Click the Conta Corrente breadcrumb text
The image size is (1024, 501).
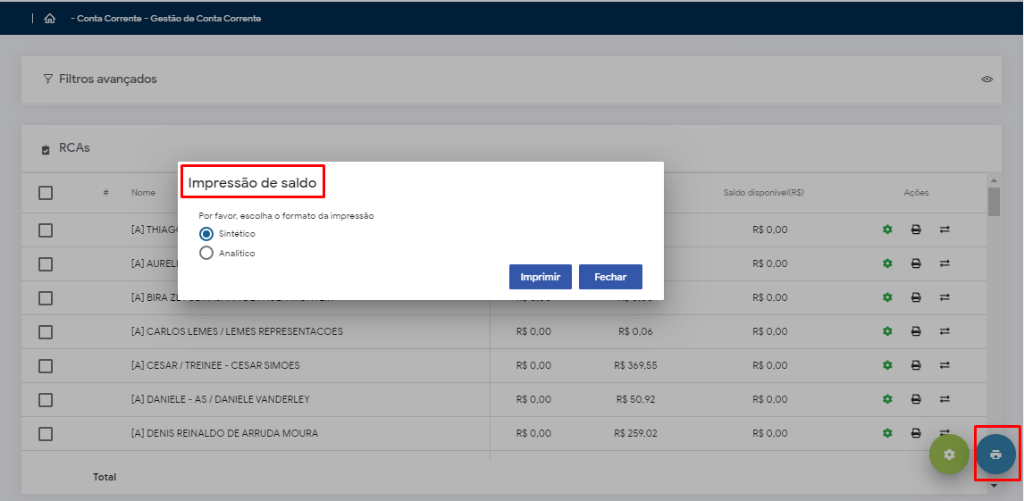click(109, 19)
